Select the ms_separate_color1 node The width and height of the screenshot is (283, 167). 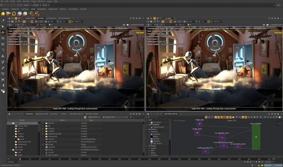[222, 137]
